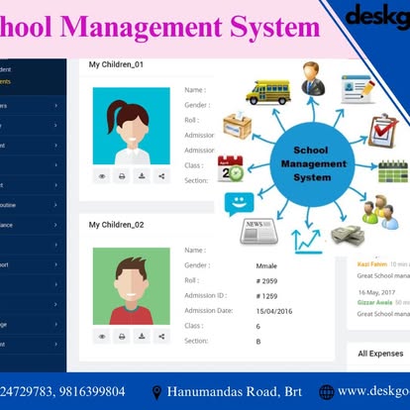
Task: Click the location pin icon in footer
Action: coord(156,392)
